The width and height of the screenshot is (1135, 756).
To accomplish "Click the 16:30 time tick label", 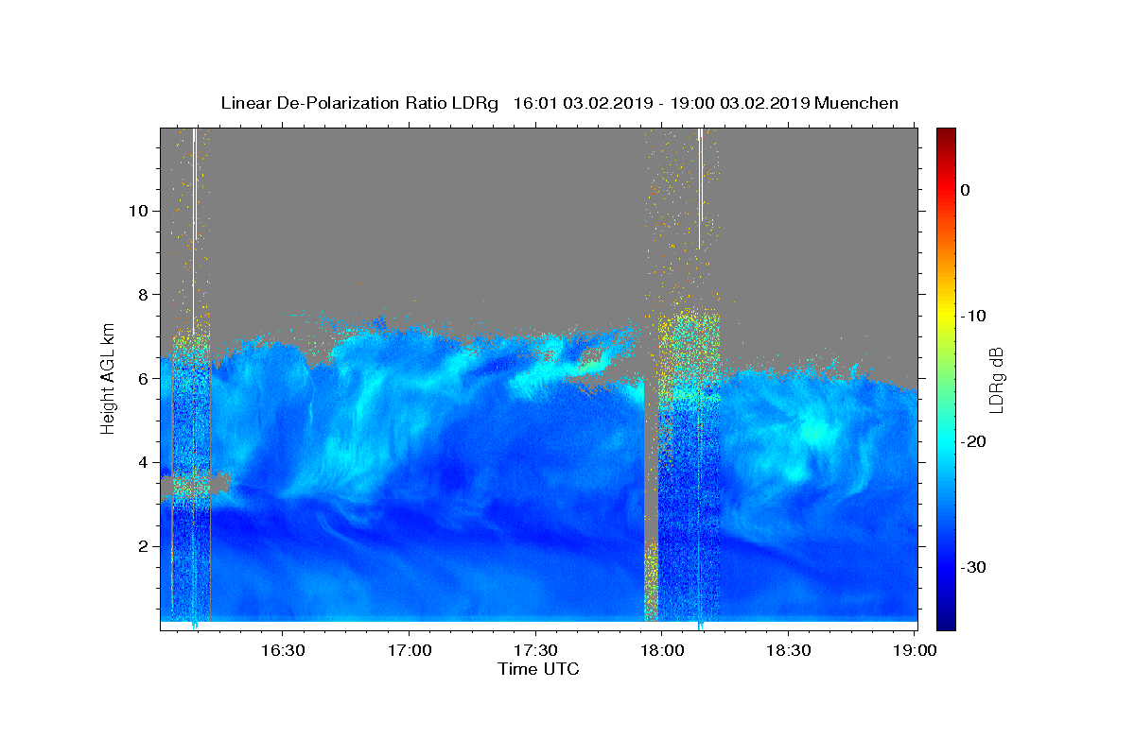I will pos(282,651).
